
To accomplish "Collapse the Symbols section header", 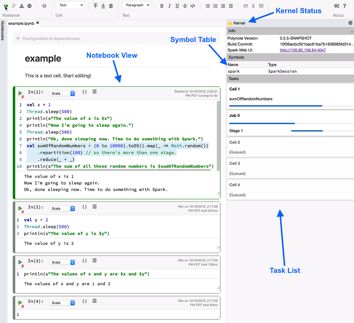I will [x=290, y=57].
